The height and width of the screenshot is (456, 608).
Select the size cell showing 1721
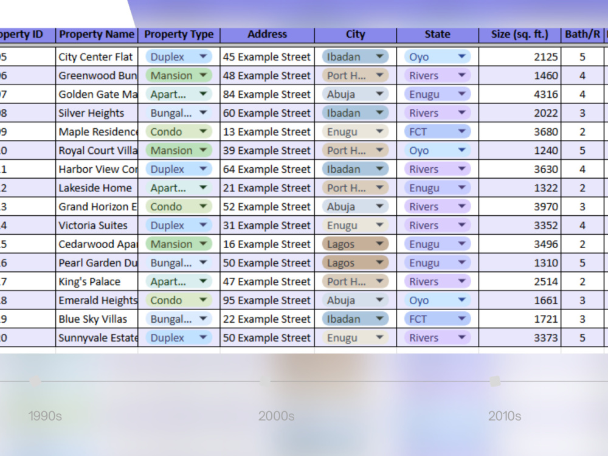coord(520,319)
